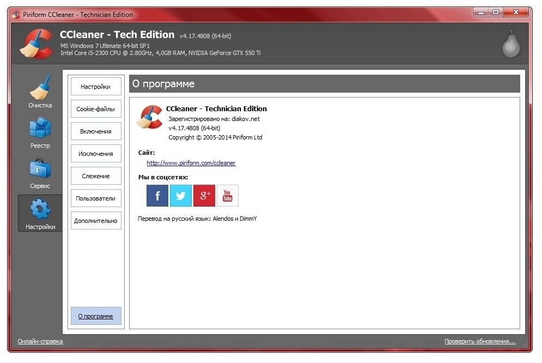542x363 pixels.
Task: Open the Дополнительно tab
Action: pos(96,221)
